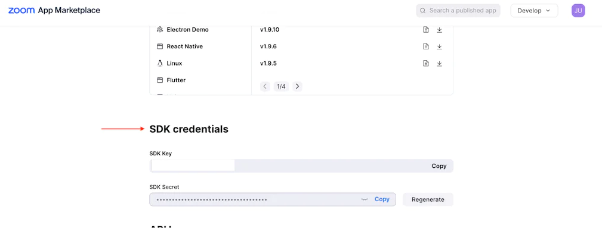The height and width of the screenshot is (228, 602).
Task: Open React Native changelog document icon
Action: tap(426, 47)
